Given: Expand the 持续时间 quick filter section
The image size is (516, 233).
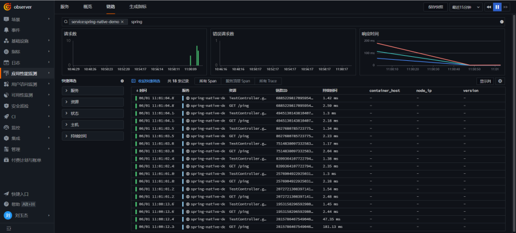Looking at the screenshot, I should pos(92,136).
